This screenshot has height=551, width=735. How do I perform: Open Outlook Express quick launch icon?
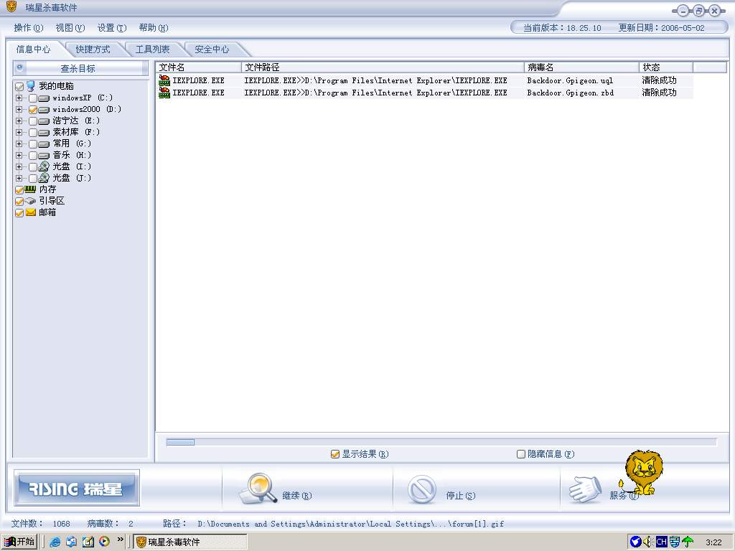click(71, 542)
